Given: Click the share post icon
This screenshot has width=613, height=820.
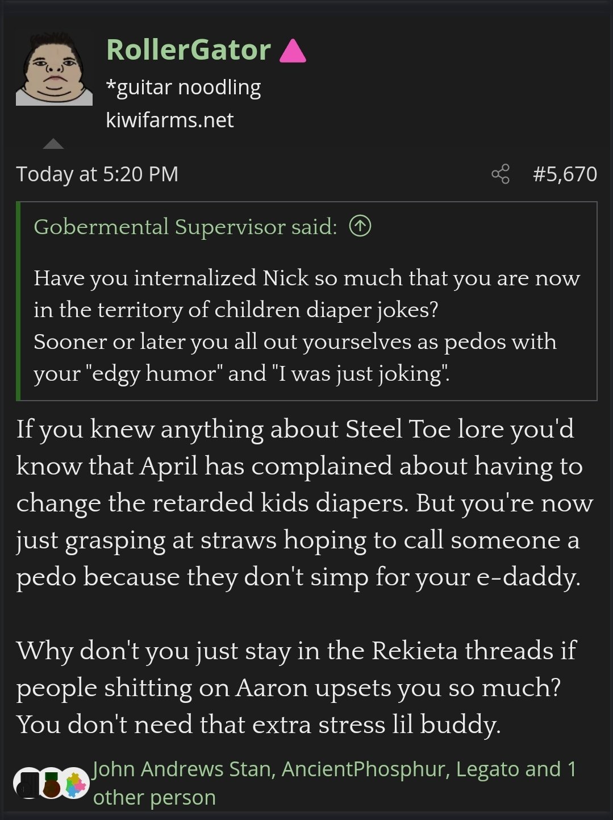Looking at the screenshot, I should click(501, 174).
